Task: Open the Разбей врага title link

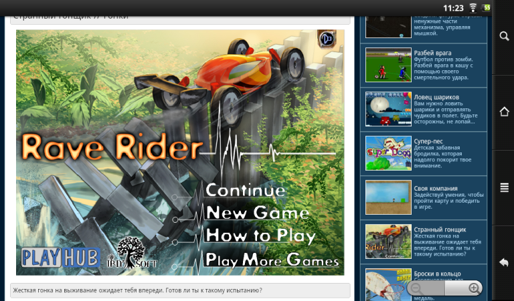Action: [432, 53]
